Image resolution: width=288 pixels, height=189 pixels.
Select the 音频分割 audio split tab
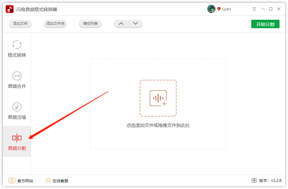tap(17, 142)
